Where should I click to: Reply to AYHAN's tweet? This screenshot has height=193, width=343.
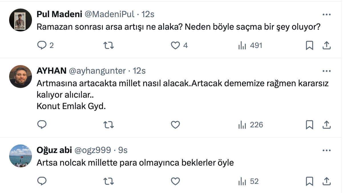(x=42, y=125)
